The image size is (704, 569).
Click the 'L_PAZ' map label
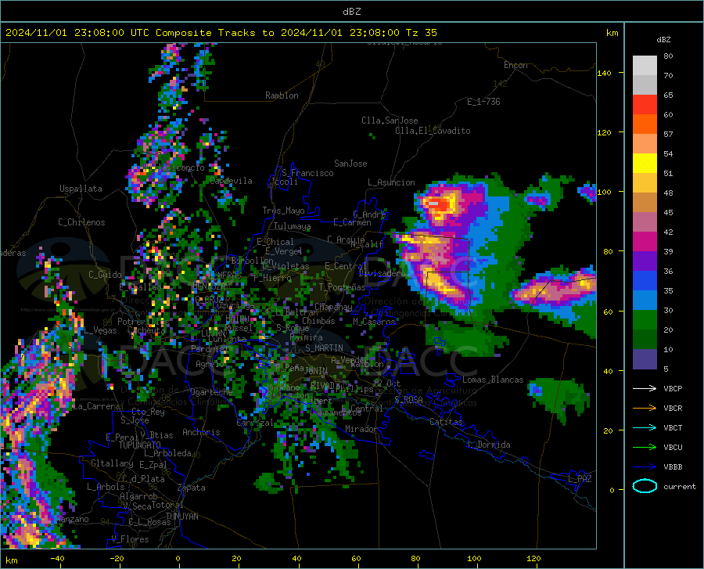coord(580,479)
